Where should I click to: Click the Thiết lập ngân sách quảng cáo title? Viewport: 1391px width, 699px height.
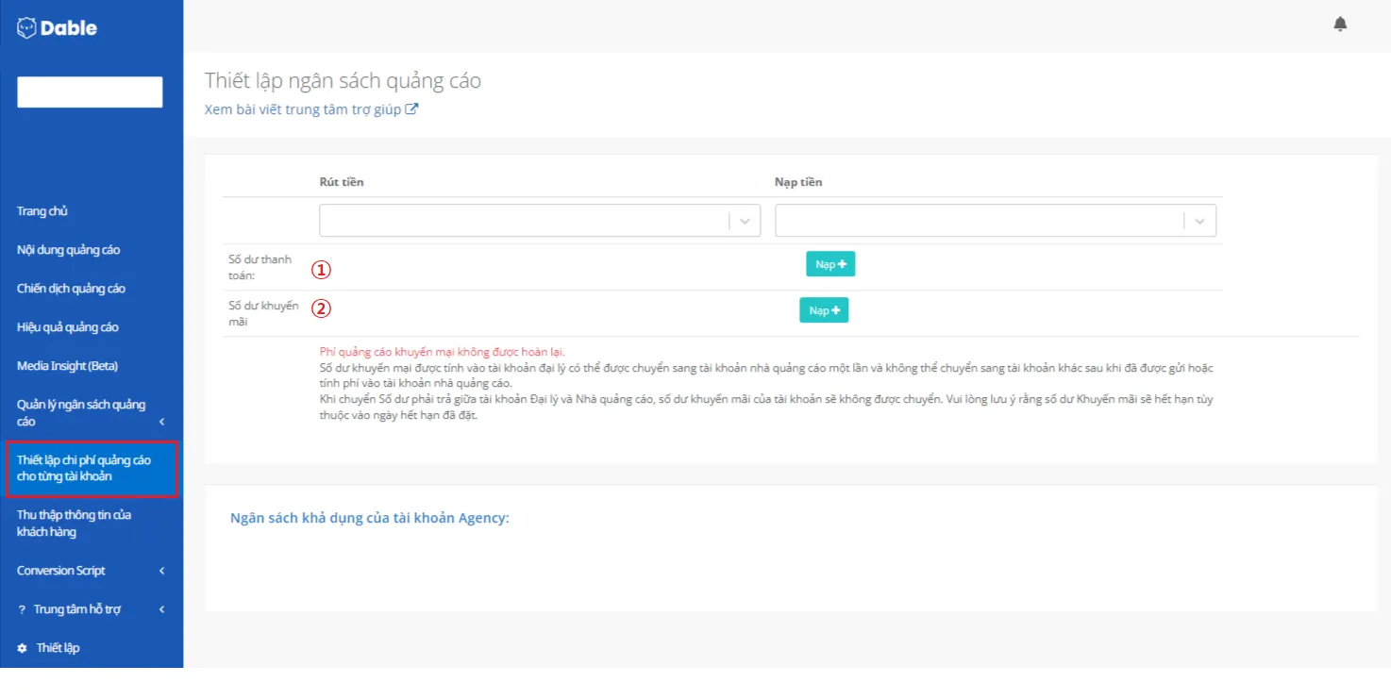point(343,81)
